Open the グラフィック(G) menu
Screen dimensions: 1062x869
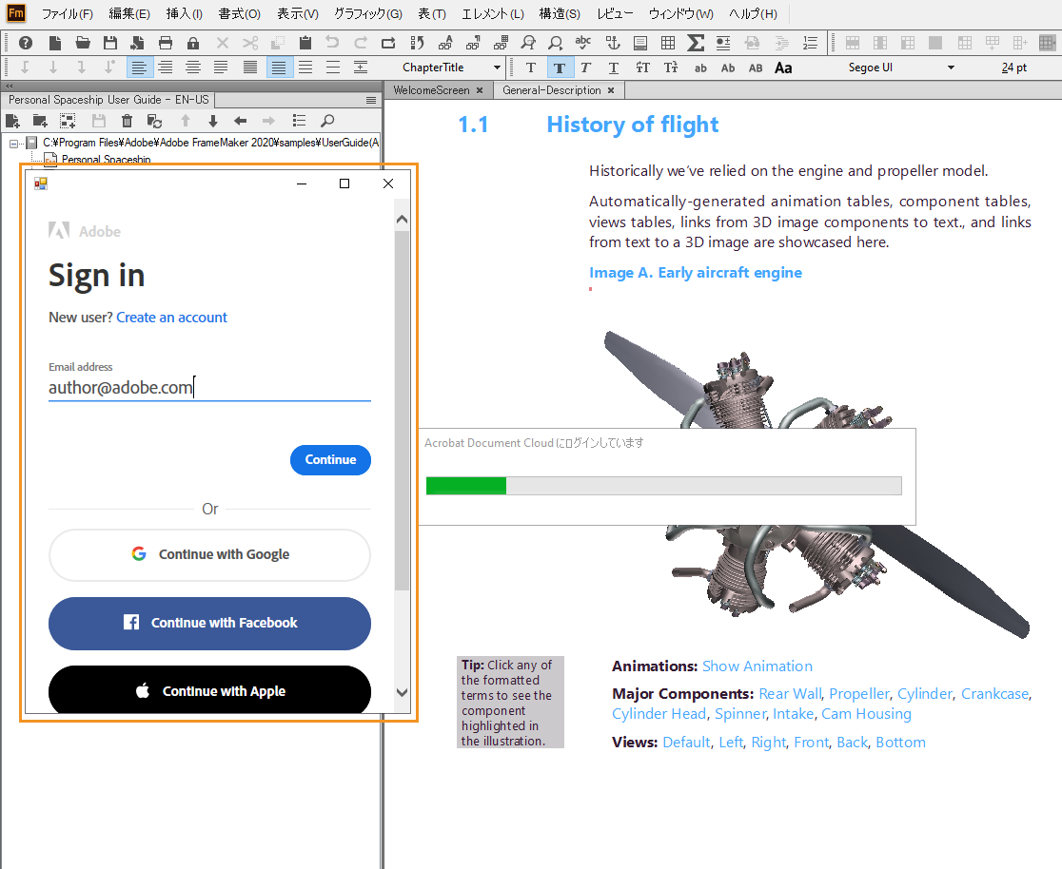[x=367, y=14]
